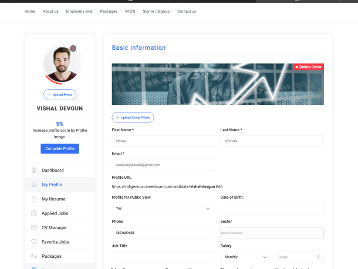Click into the Date of Birth field
Screen dimensions: 358x269
tap(272, 209)
